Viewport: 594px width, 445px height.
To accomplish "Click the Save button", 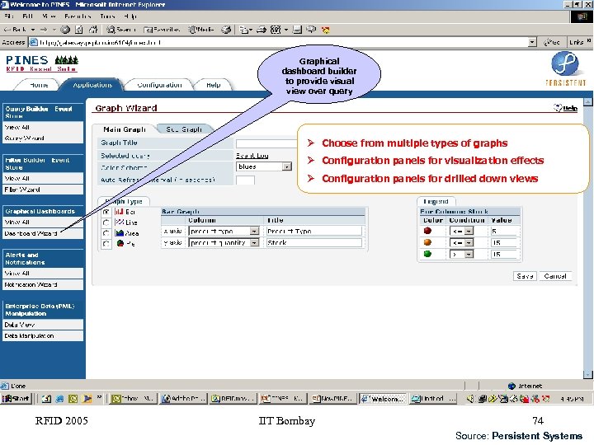I will coord(525,276).
